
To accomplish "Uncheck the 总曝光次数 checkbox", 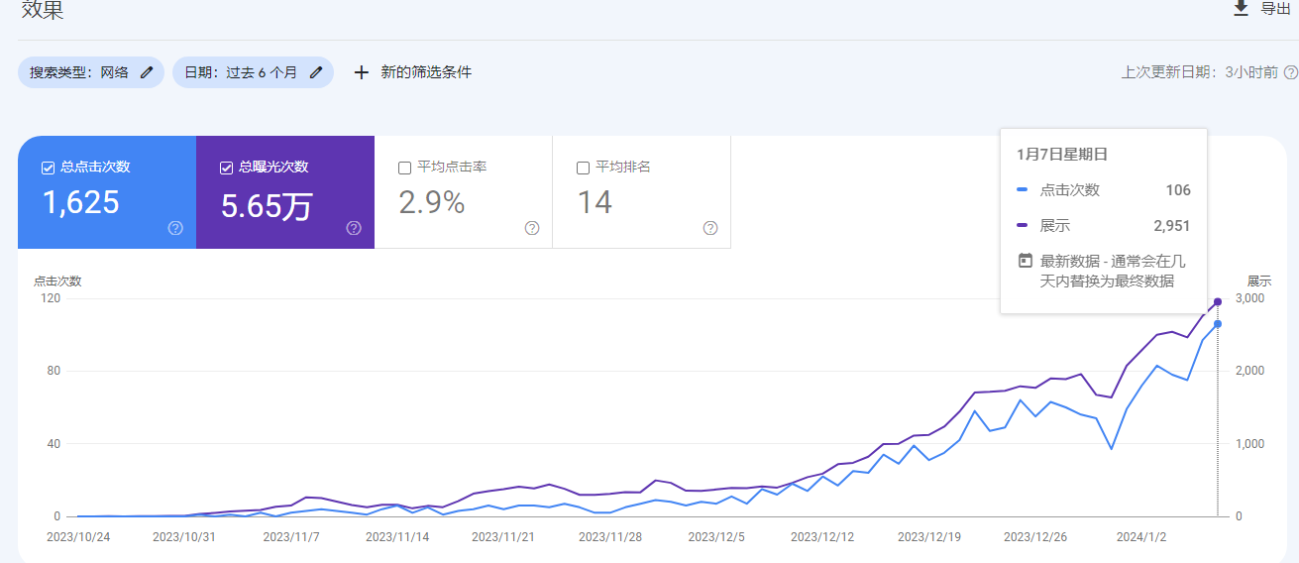I will click(226, 168).
